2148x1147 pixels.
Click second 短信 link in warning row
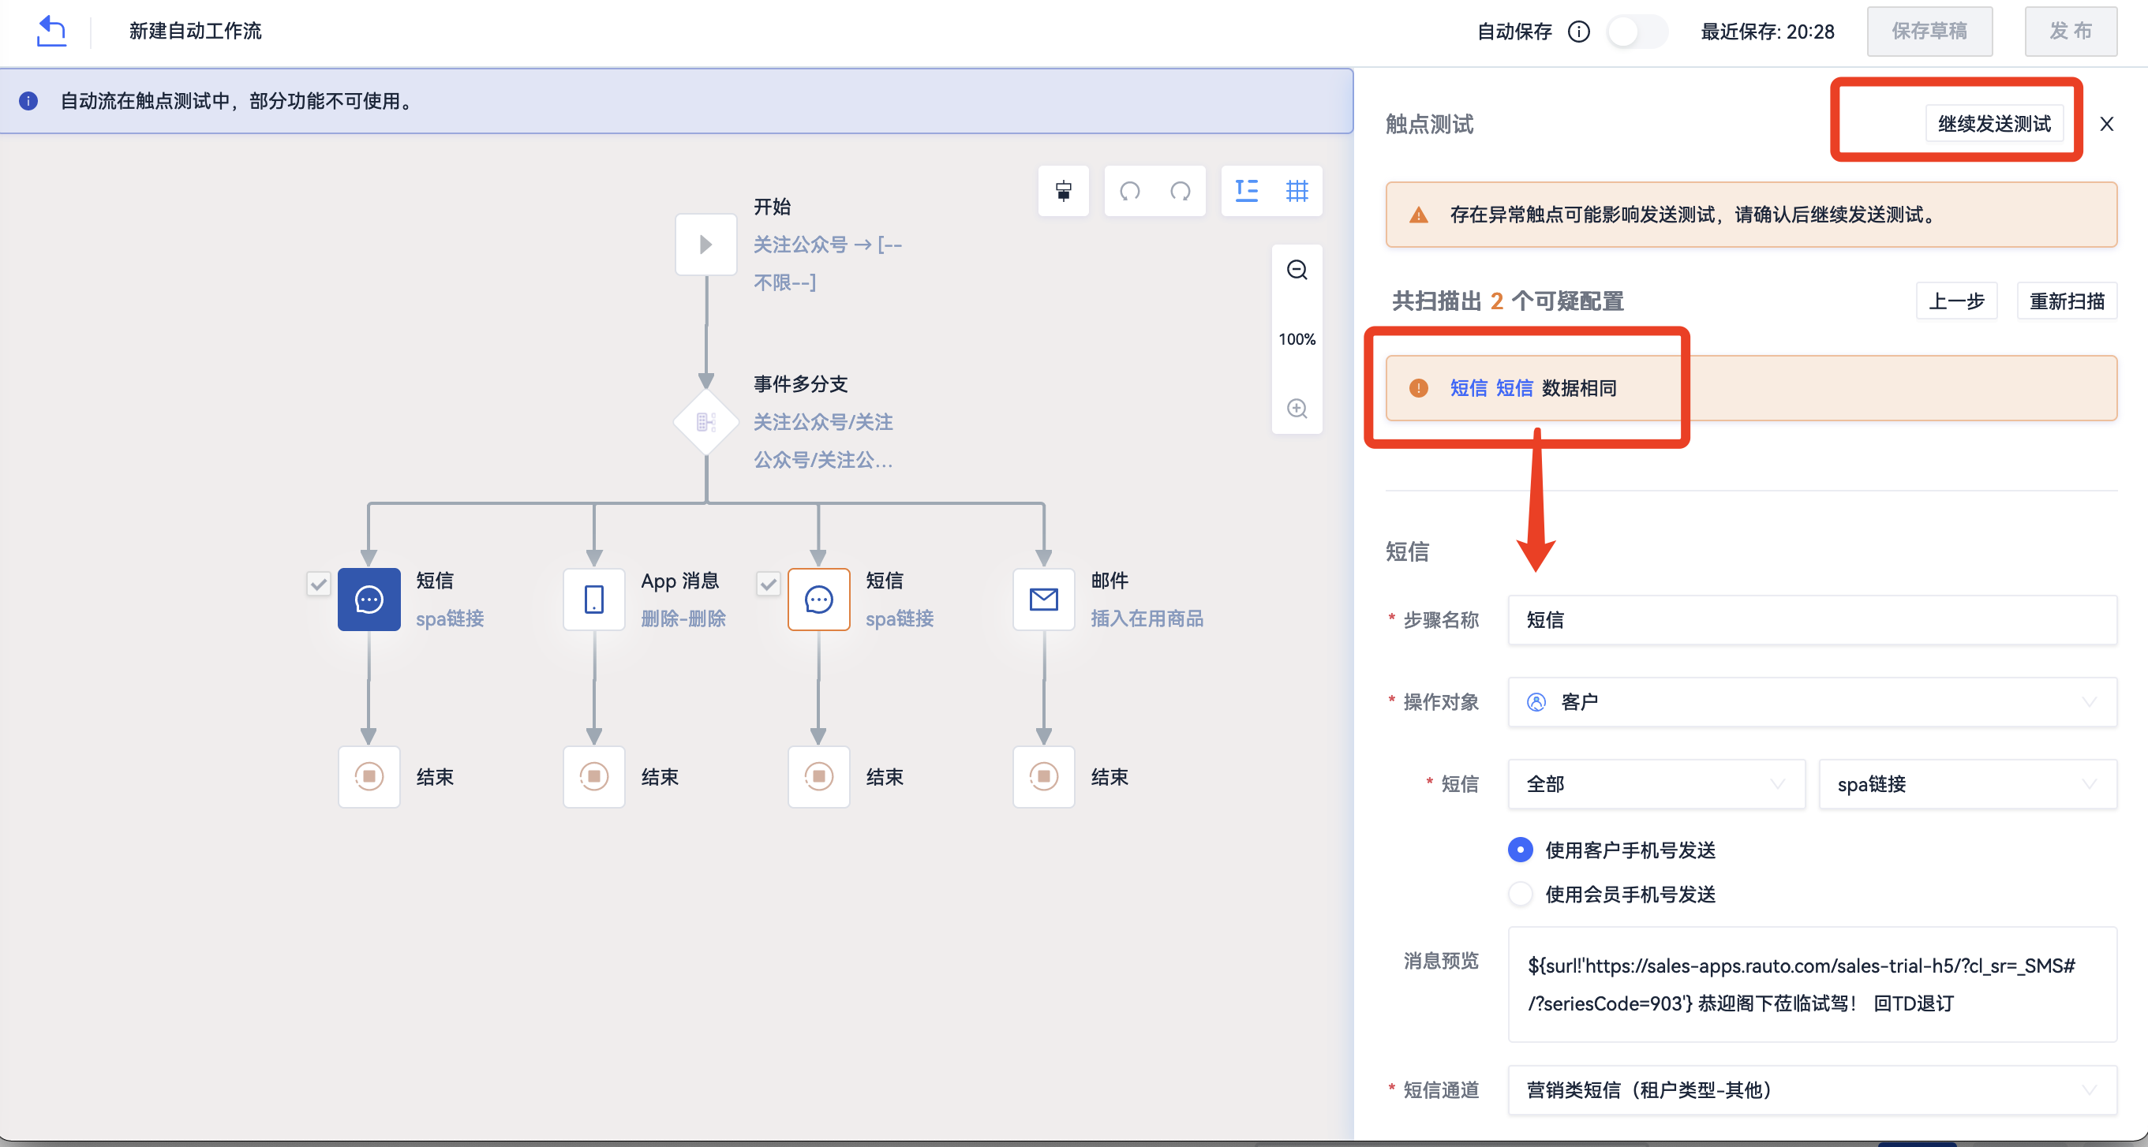pyautogui.click(x=1514, y=387)
